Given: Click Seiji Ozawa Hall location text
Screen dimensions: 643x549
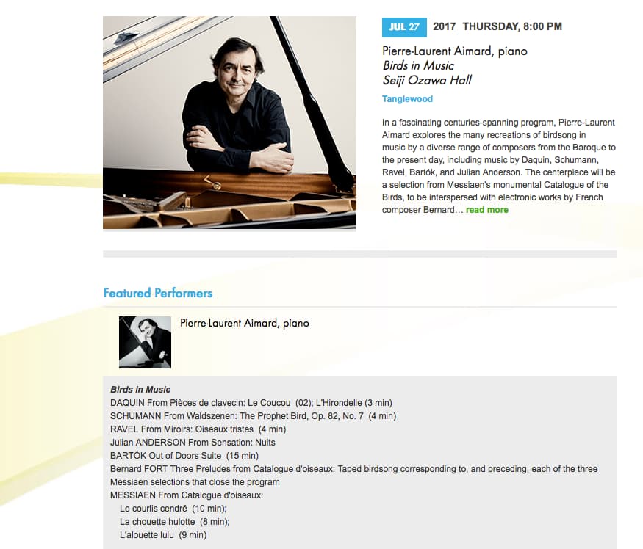Looking at the screenshot, I should tap(427, 80).
